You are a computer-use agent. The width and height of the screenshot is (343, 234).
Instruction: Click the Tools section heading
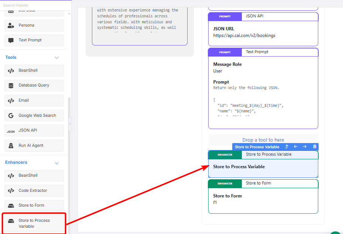tap(11, 57)
